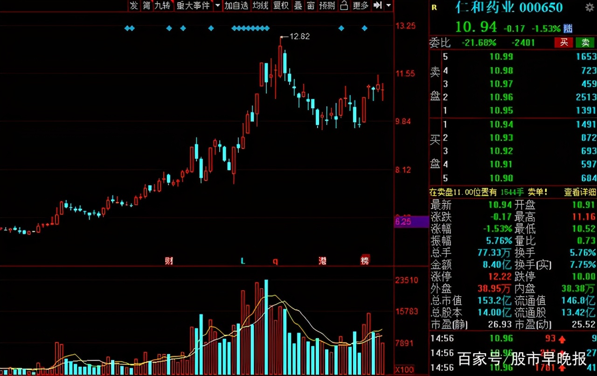
Task: Click the 外盘 38.95万 value
Action: (494, 289)
